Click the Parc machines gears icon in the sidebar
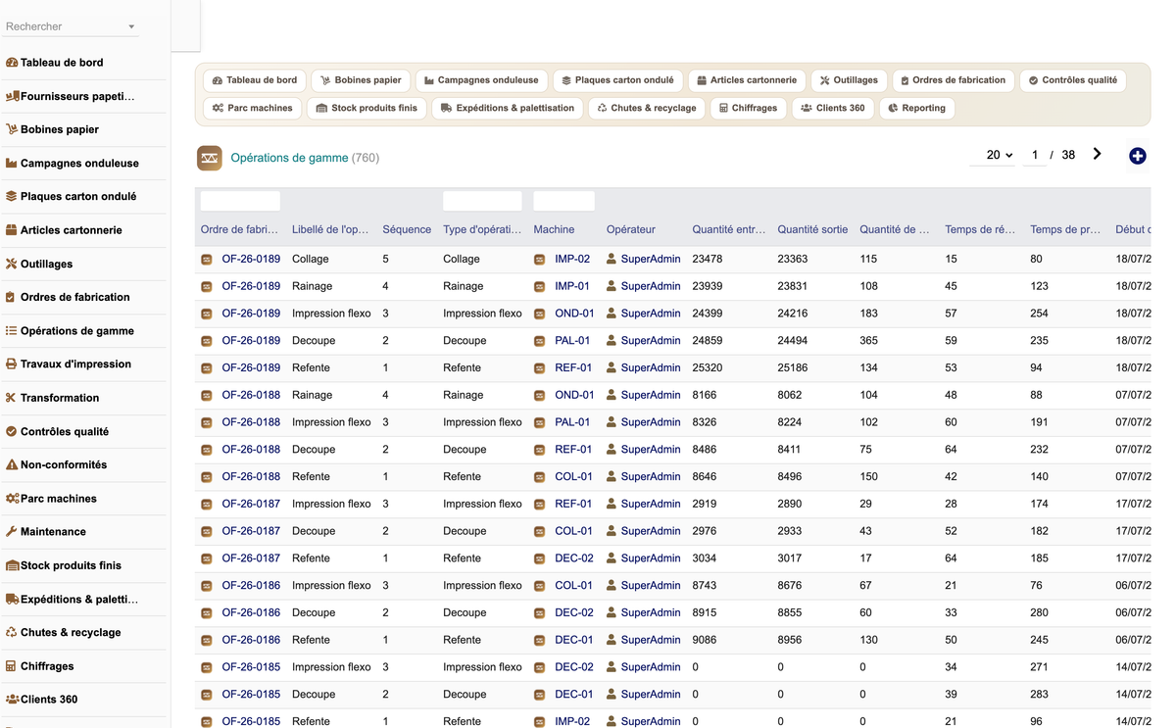 click(x=12, y=499)
